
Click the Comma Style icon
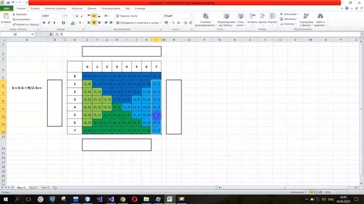point(179,23)
